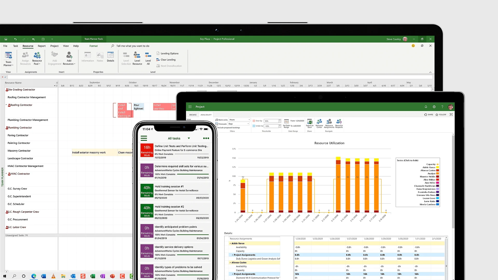Viewport: 498px width, 280px height.
Task: Open app launcher waffle icon on tablet
Action: click(190, 107)
